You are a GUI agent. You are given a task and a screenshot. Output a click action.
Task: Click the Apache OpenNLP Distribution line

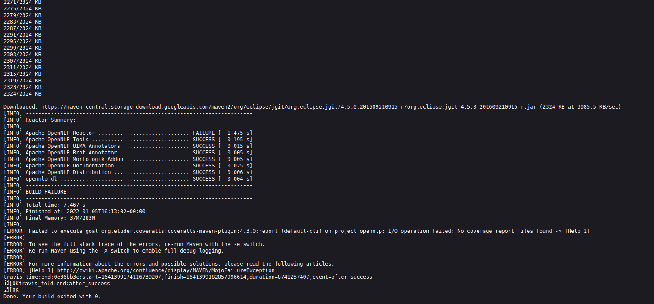[x=128, y=172]
